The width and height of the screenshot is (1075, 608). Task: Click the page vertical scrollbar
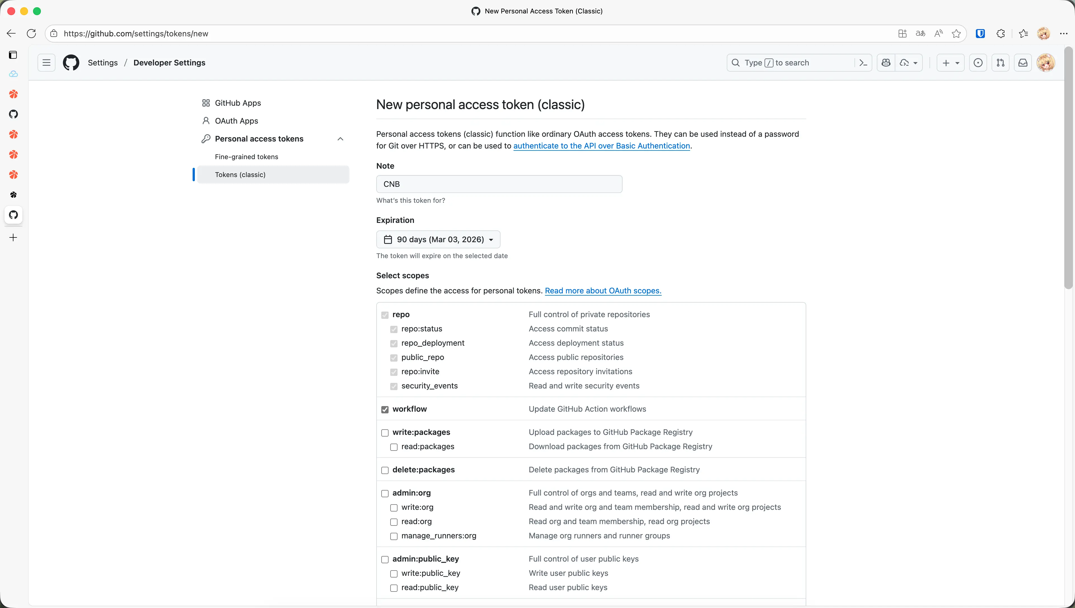point(1068,167)
